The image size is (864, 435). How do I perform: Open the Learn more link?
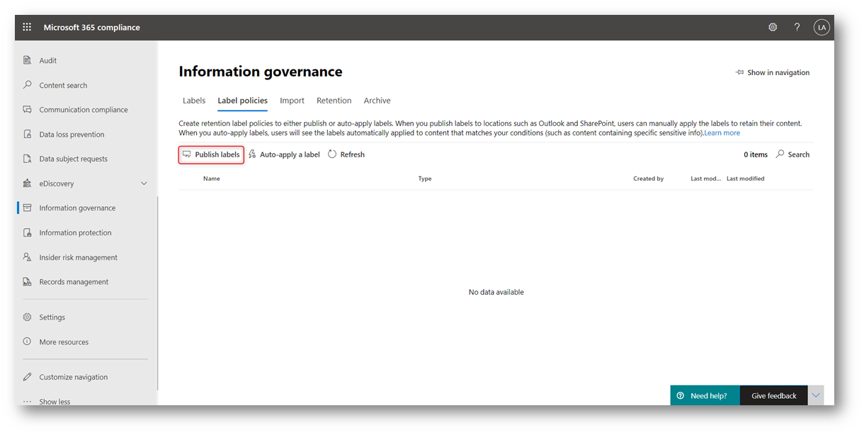[x=722, y=132]
